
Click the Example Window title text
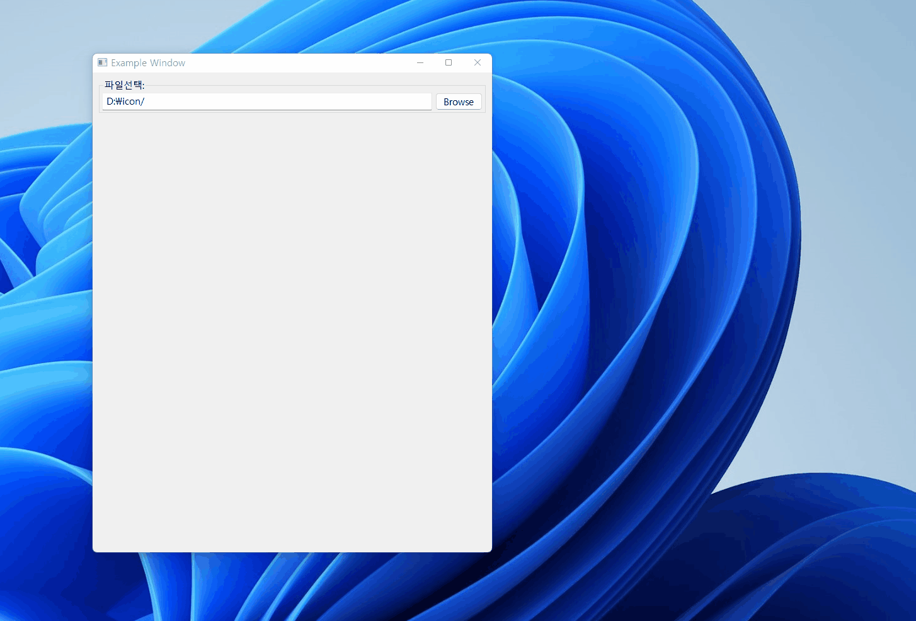tap(148, 63)
